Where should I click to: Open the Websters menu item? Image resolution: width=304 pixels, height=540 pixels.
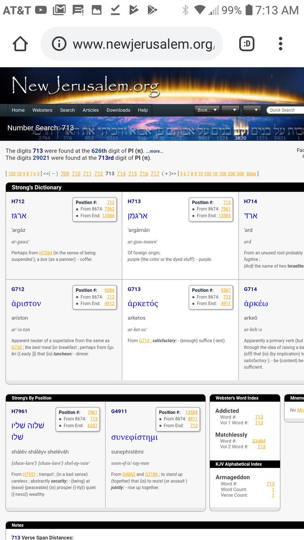tap(42, 110)
